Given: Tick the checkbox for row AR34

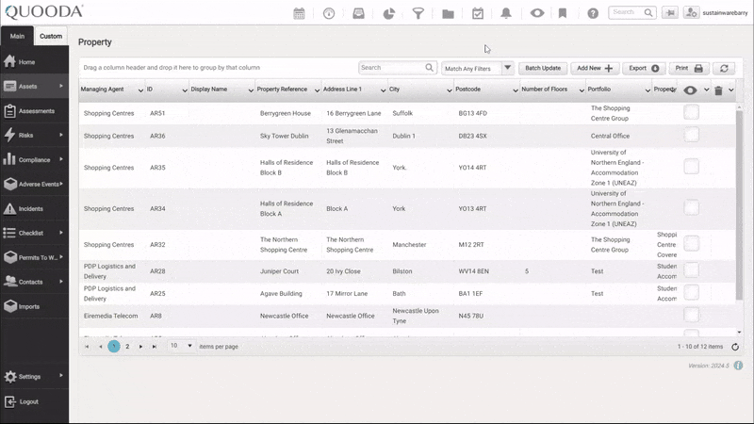Looking at the screenshot, I should coord(691,207).
